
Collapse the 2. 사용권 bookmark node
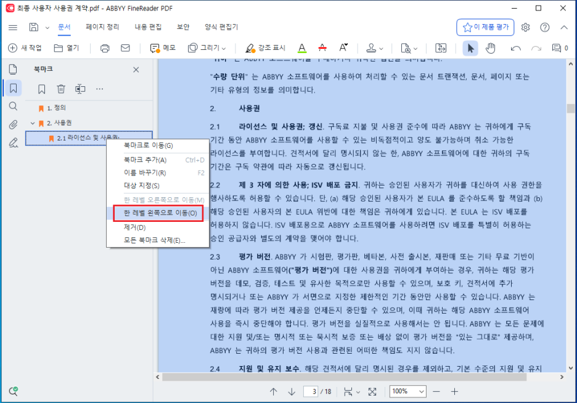point(33,123)
